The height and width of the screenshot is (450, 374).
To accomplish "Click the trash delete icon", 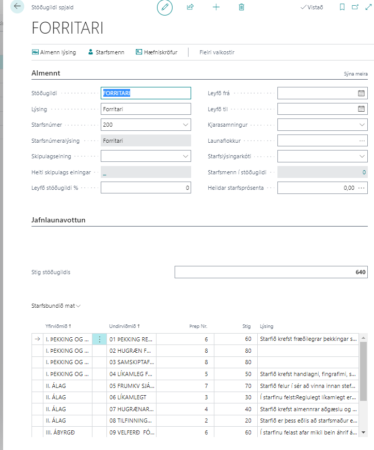I will point(241,7).
